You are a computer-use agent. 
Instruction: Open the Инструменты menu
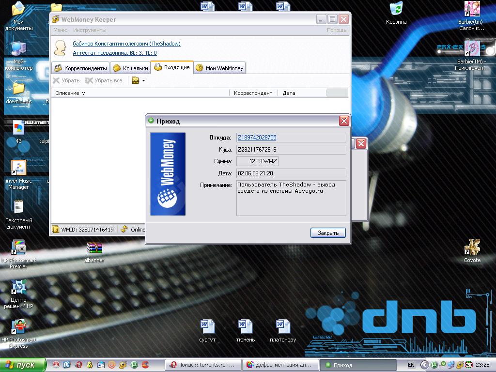(x=90, y=30)
